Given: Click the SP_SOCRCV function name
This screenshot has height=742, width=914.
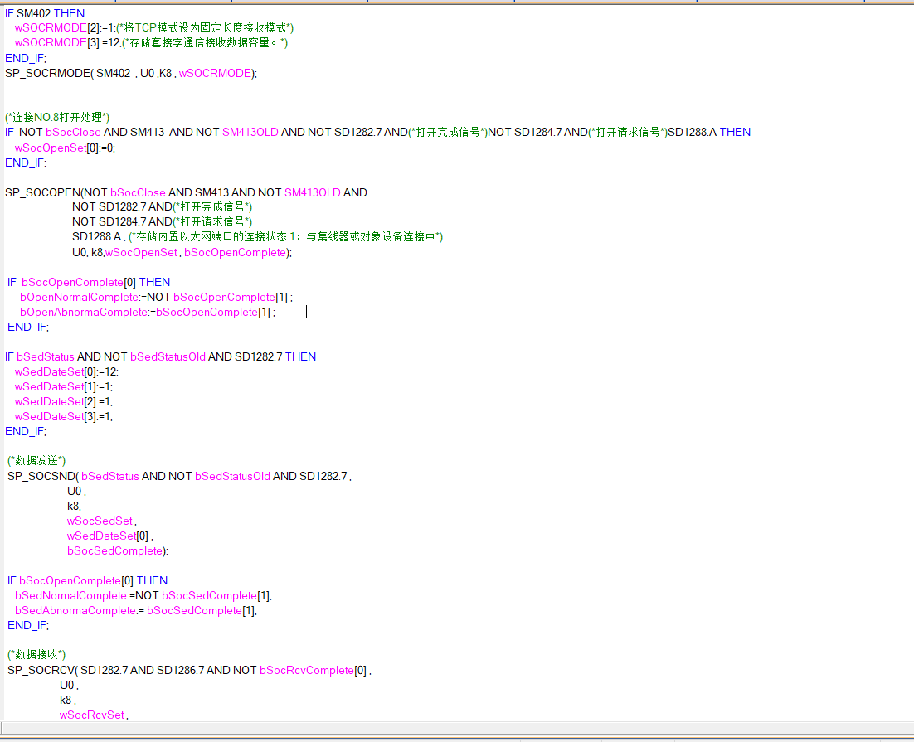Looking at the screenshot, I should tap(40, 670).
